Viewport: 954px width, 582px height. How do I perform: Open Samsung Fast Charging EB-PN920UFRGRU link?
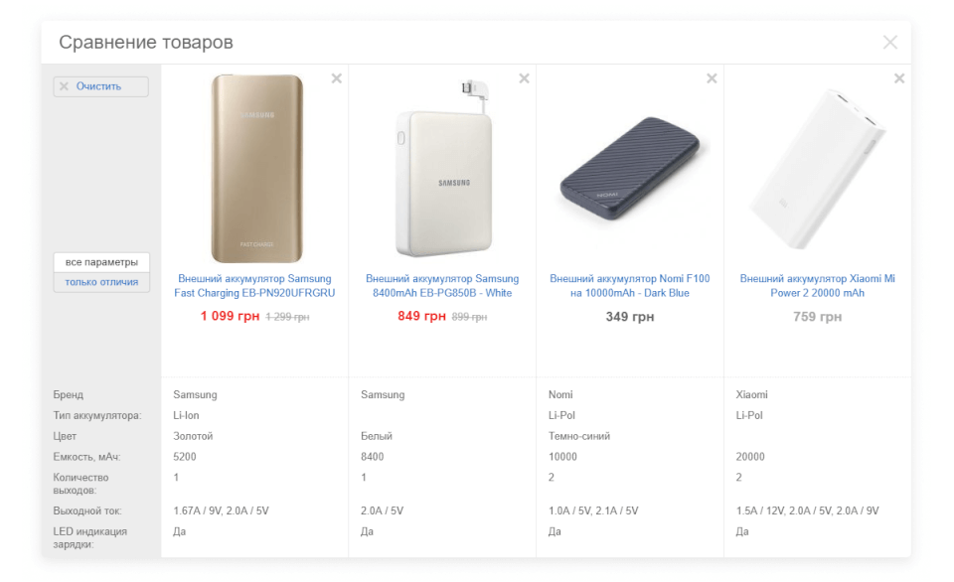pos(254,286)
